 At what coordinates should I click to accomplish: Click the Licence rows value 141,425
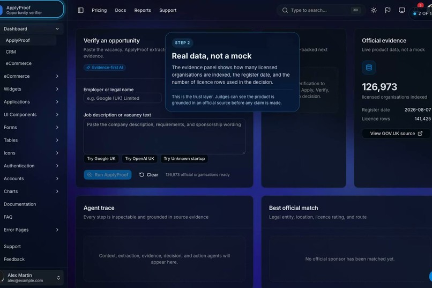[423, 119]
